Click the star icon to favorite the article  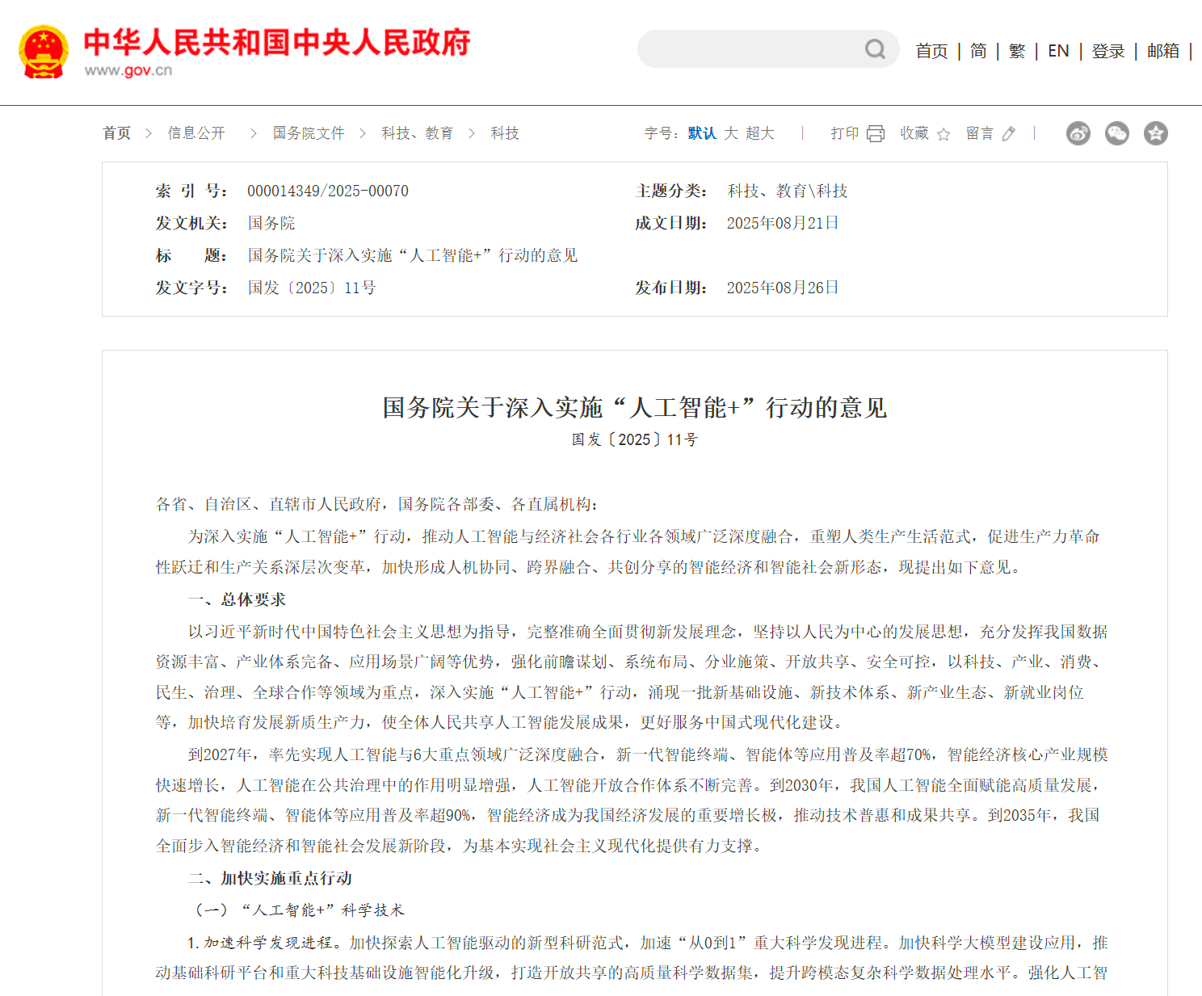click(x=944, y=133)
